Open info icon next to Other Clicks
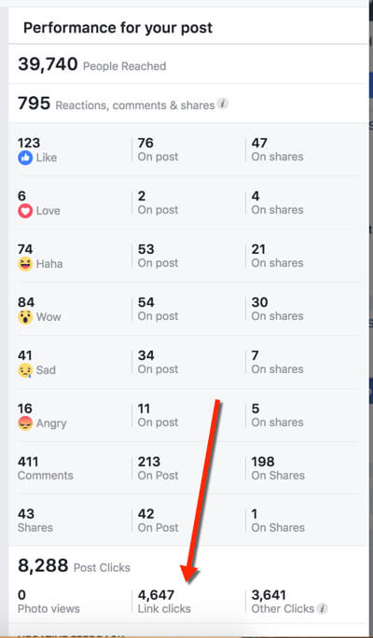Image resolution: width=373 pixels, height=638 pixels. click(322, 608)
